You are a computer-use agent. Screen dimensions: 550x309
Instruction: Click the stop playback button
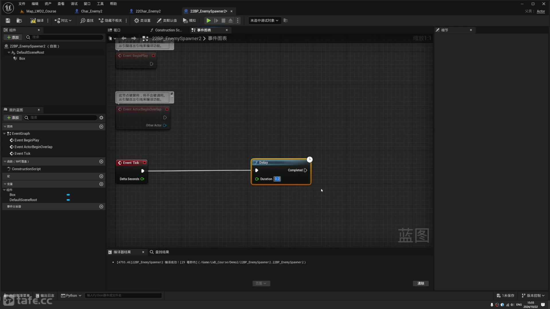[x=223, y=20]
